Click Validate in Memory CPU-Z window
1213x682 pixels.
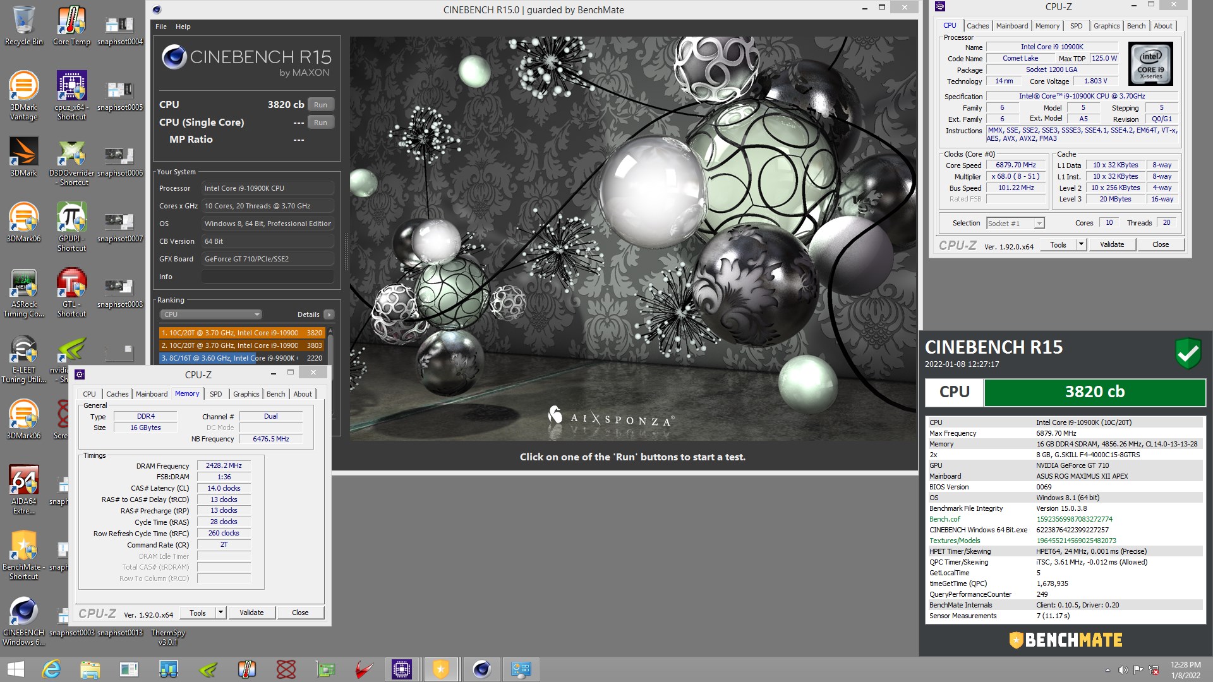pos(251,613)
